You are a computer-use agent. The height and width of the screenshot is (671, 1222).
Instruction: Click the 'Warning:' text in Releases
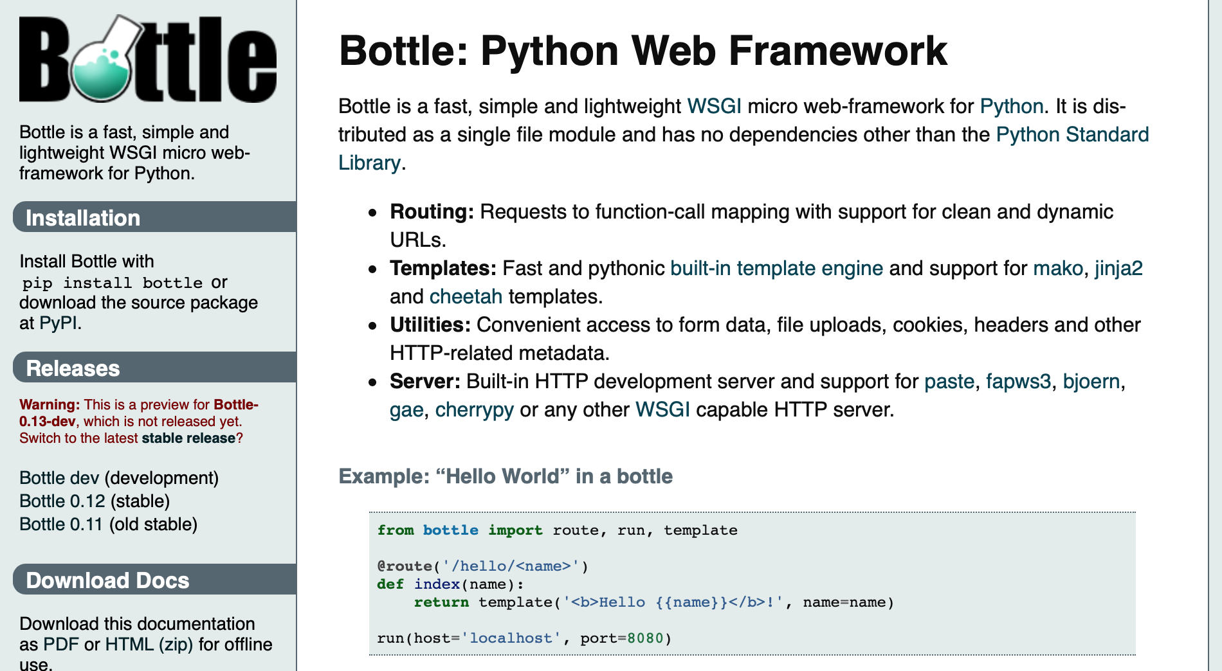point(50,405)
